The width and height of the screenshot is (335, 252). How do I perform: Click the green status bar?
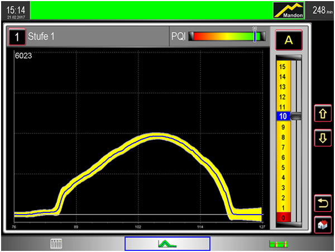point(151,10)
